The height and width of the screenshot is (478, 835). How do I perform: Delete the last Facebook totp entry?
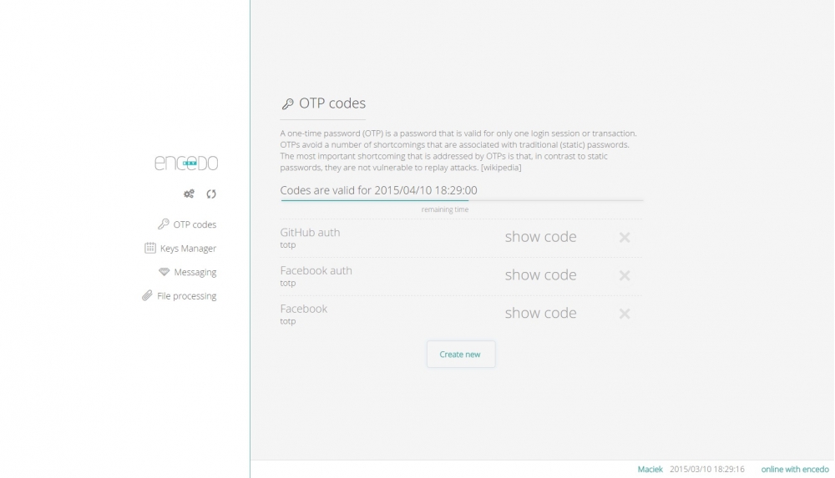[x=625, y=314]
